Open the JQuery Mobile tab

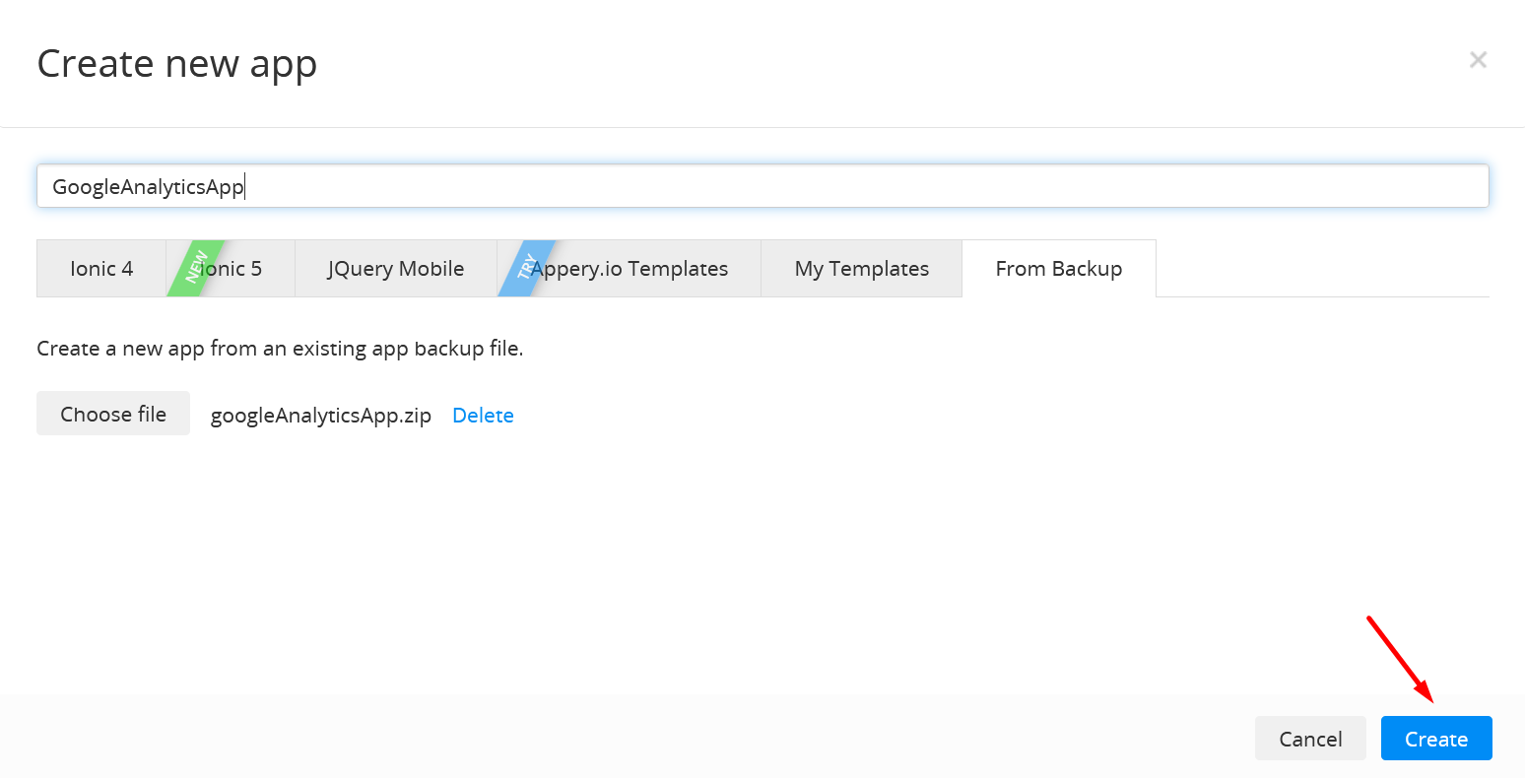(x=396, y=269)
